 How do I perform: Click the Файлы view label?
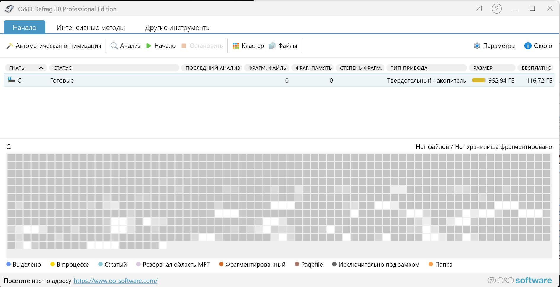(287, 46)
